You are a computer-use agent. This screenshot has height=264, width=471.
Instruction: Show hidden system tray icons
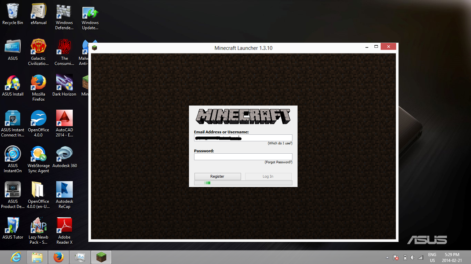[x=387, y=257]
